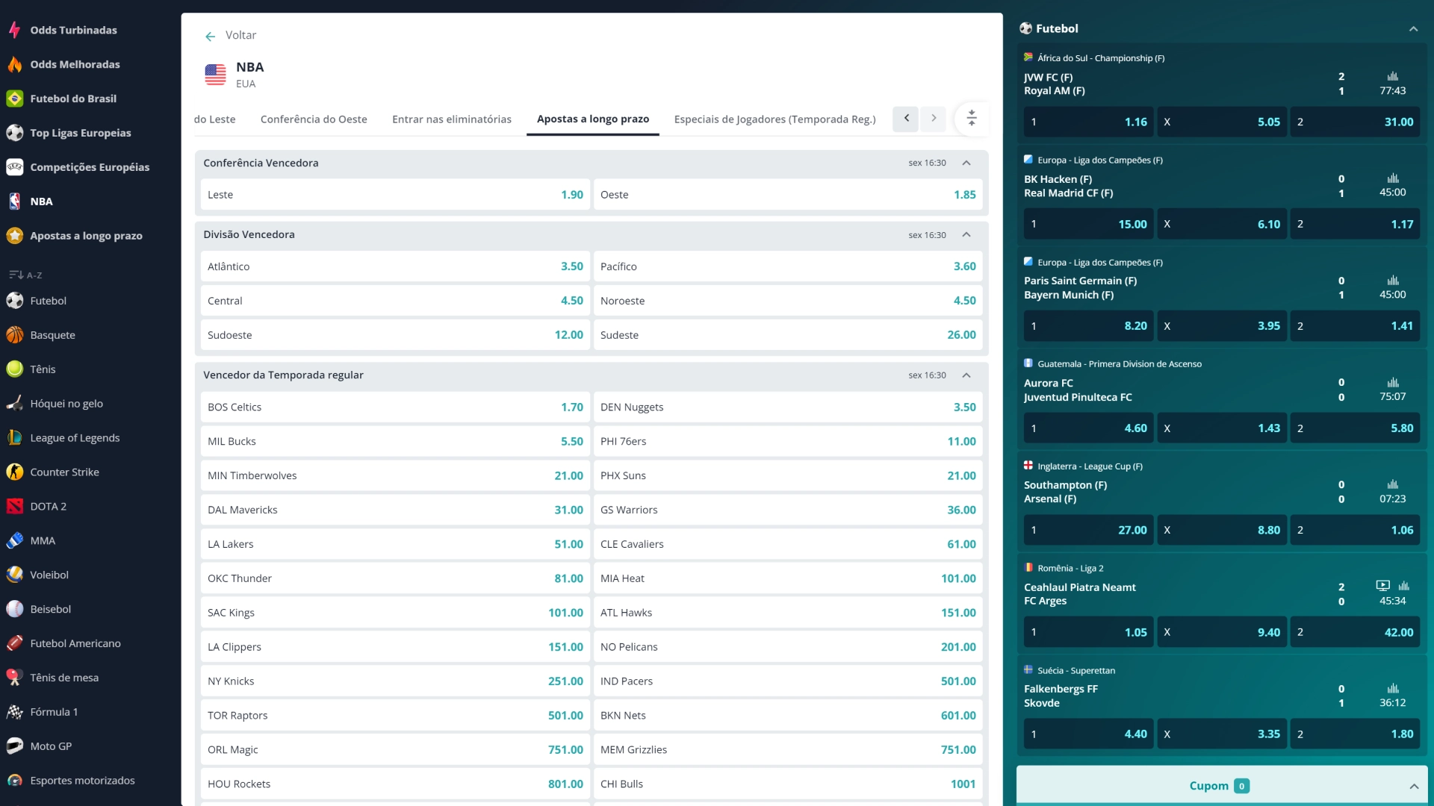Click the Odds Turbinadas lightning icon

pyautogui.click(x=15, y=30)
